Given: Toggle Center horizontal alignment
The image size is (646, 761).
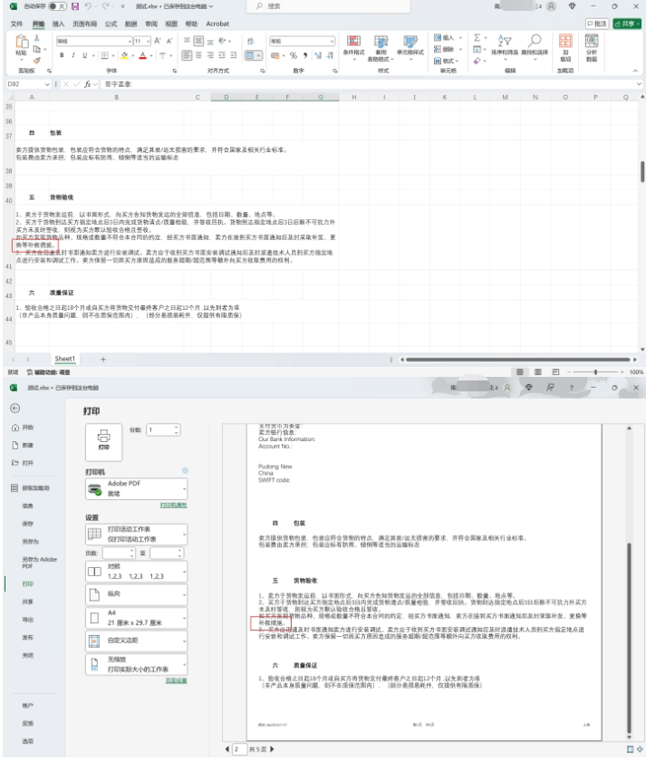Looking at the screenshot, I should click(198, 55).
